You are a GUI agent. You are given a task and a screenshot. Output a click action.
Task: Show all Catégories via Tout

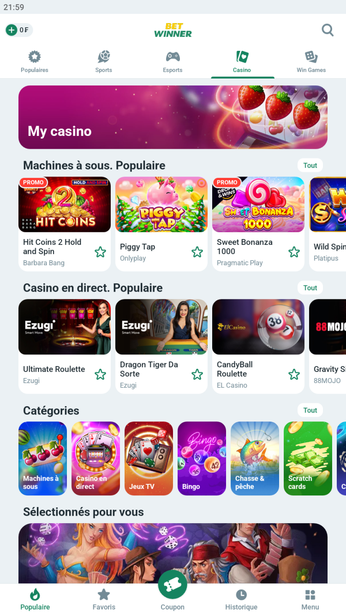(310, 410)
